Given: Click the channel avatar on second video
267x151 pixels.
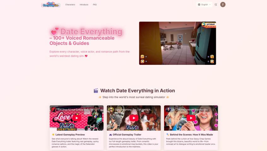Looking at the screenshot, I should click(x=111, y=110).
